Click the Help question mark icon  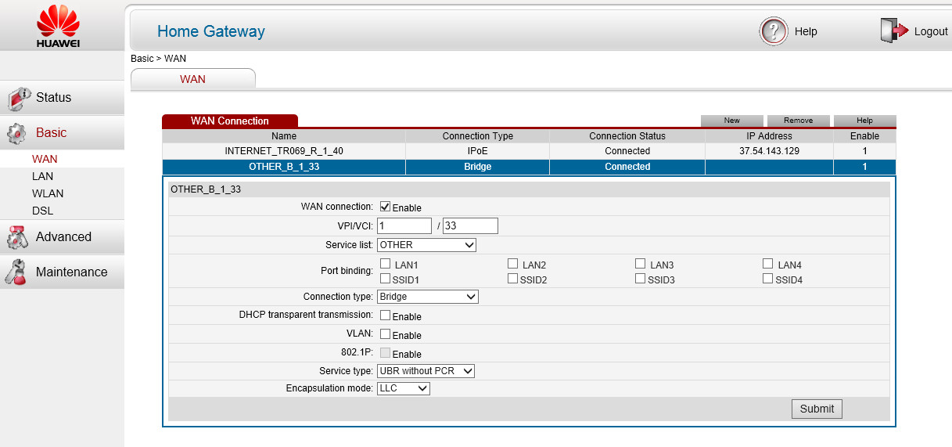[x=773, y=31]
